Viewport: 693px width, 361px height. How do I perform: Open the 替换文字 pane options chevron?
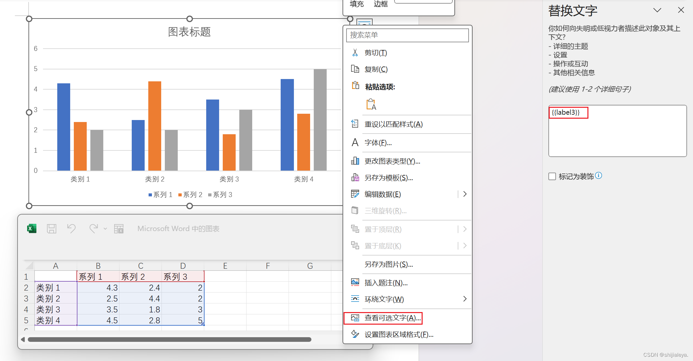[657, 10]
